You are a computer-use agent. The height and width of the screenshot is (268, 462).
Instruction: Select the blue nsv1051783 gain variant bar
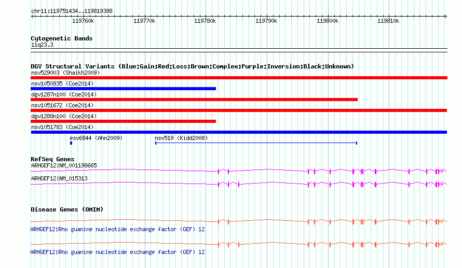tap(239, 132)
